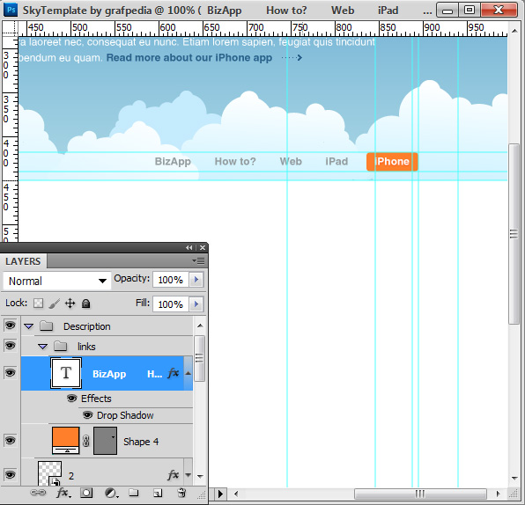Toggle visibility of the Shape 4 layer
This screenshot has width=525, height=505.
(10, 441)
